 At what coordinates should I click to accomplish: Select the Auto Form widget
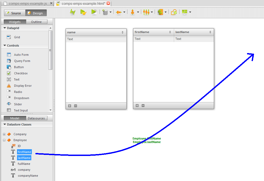click(x=21, y=55)
